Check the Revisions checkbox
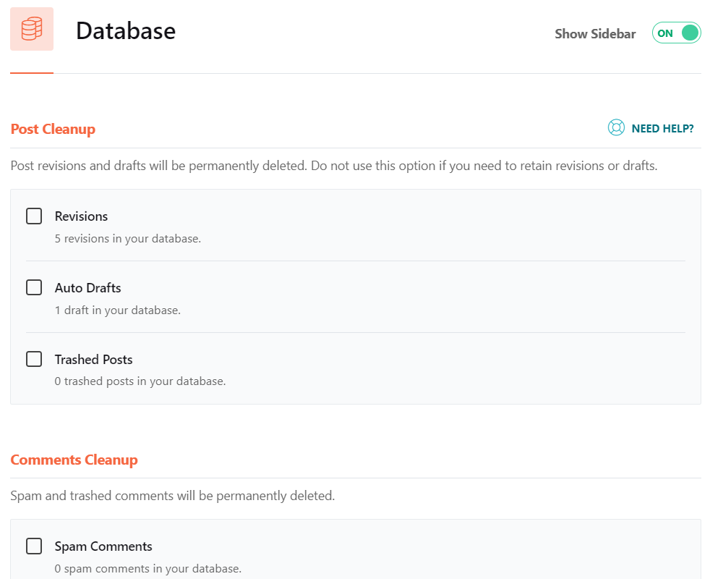The image size is (710, 579). coord(34,216)
